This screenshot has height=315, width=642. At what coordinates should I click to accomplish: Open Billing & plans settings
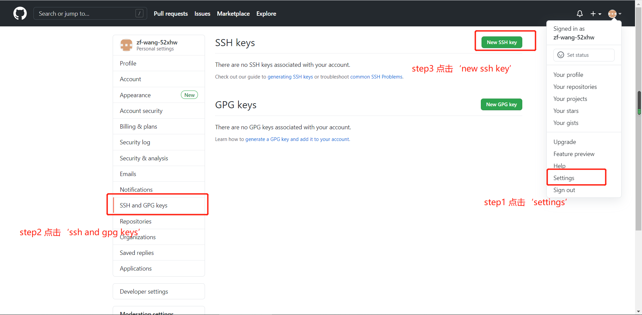tap(159, 127)
